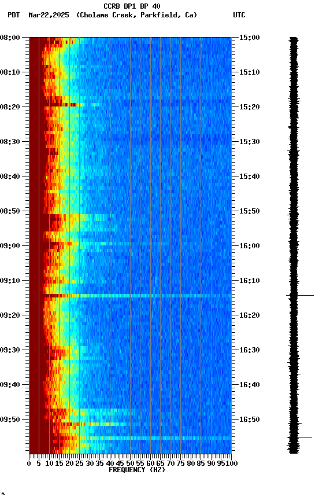Click the 100 Hz frequency tick label
The image size is (319, 500).
pyautogui.click(x=232, y=464)
